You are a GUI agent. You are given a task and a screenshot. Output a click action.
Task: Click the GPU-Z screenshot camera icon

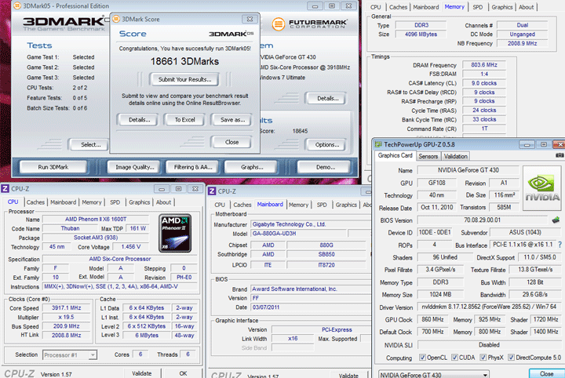click(560, 155)
